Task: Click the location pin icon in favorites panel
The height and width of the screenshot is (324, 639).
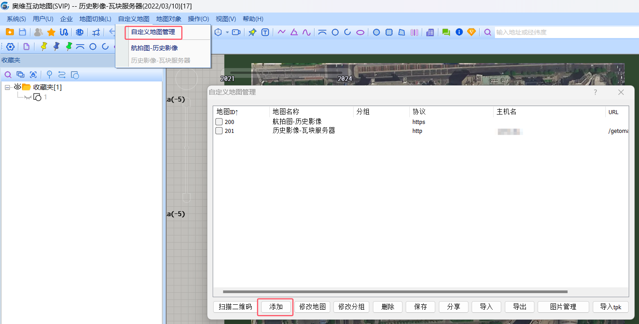Action: coord(49,75)
